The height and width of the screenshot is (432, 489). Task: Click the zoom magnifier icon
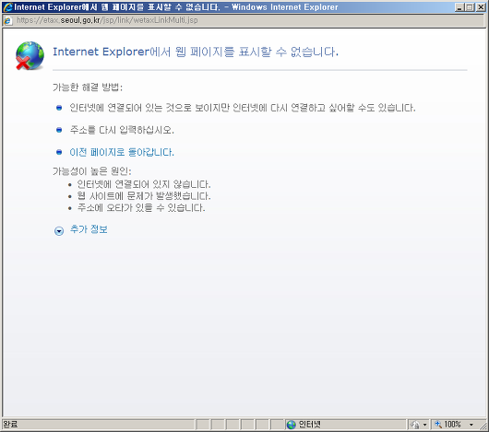(x=438, y=425)
